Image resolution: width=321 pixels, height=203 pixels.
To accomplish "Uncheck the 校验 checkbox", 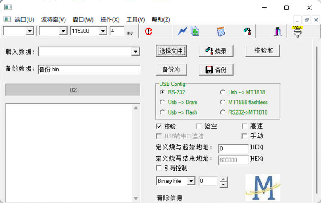I will point(159,126).
